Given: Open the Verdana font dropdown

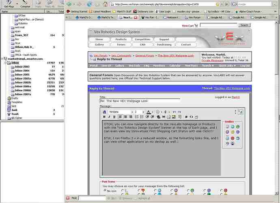Looking at the screenshot, I should pos(132,112).
